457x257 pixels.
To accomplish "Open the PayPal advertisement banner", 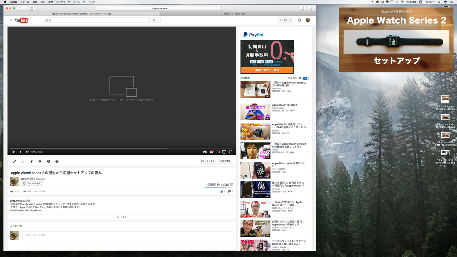I will 267,51.
